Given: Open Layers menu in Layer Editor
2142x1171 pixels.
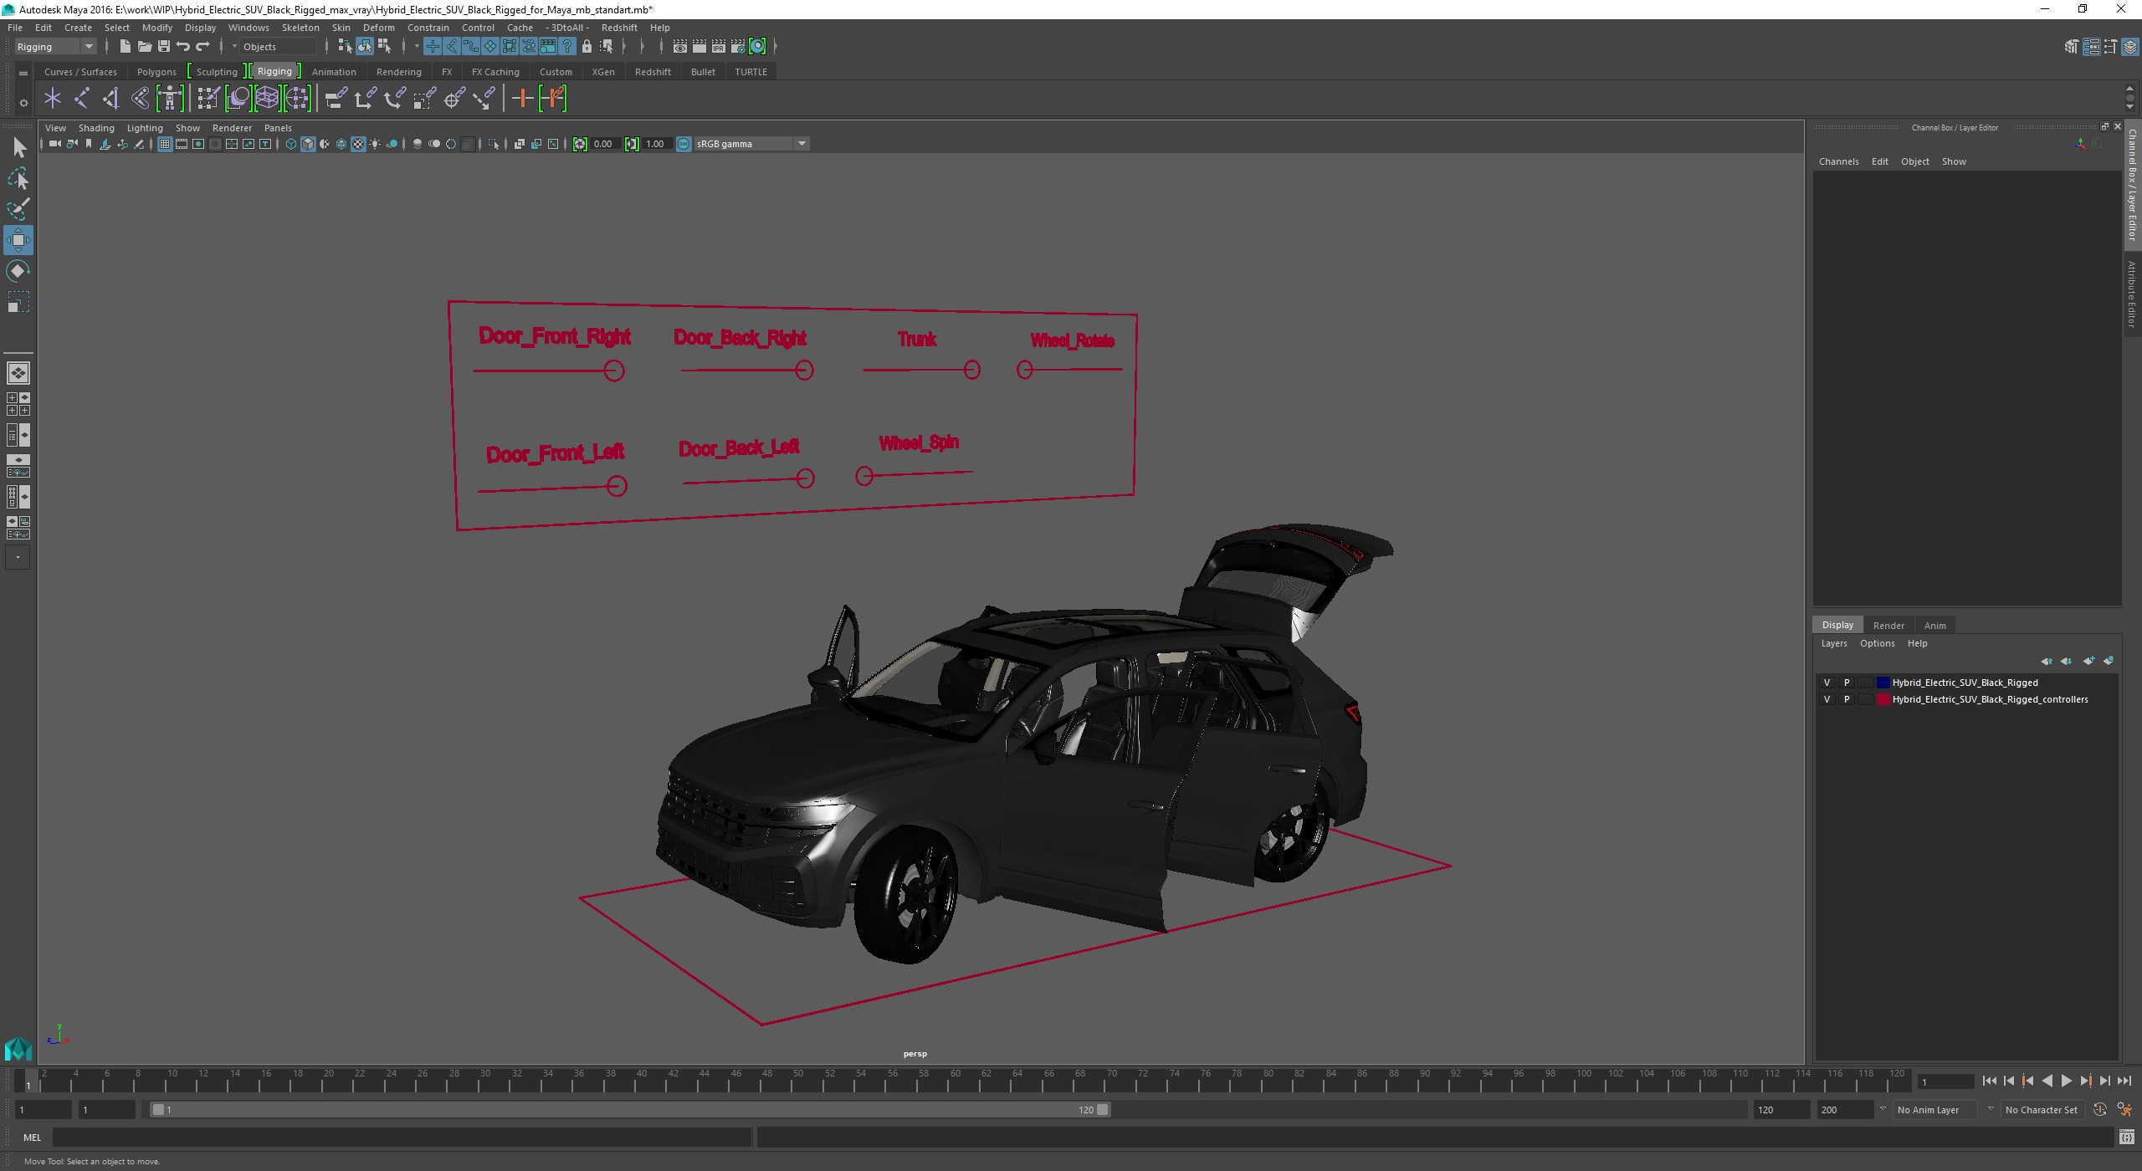Looking at the screenshot, I should click(x=1833, y=643).
